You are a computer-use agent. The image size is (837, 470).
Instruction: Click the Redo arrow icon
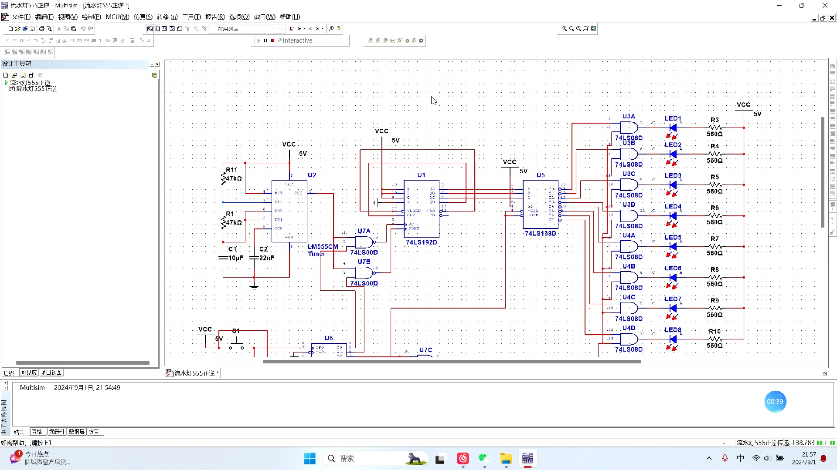[91, 29]
